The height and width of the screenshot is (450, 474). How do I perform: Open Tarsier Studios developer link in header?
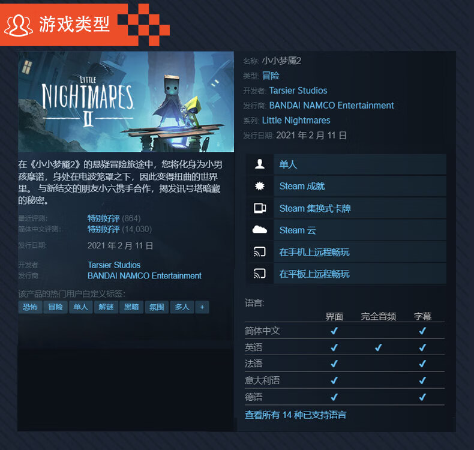tap(298, 91)
